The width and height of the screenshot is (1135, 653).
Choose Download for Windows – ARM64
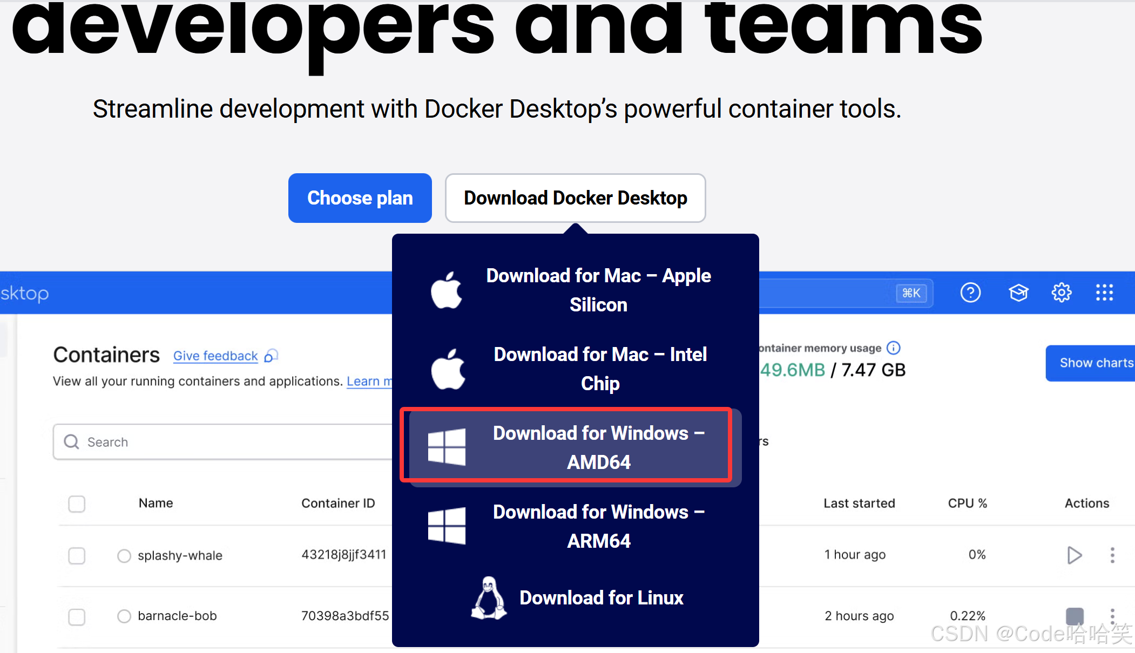[575, 526]
